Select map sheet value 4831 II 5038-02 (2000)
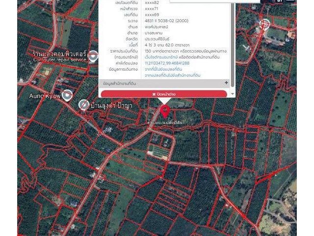This screenshot has width=314, height=236. pos(167,21)
